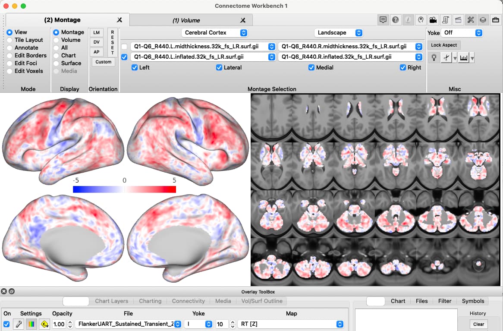Screen dimensions: 503x331
Task: Open the briefcase Features ToolBox icon
Action: [x=495, y=20]
